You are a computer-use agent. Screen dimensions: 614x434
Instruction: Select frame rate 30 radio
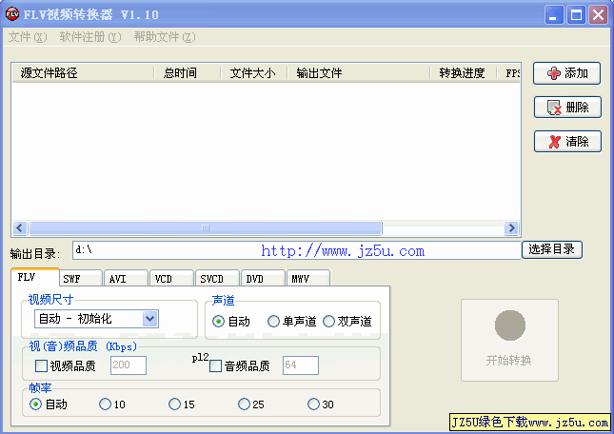(313, 404)
